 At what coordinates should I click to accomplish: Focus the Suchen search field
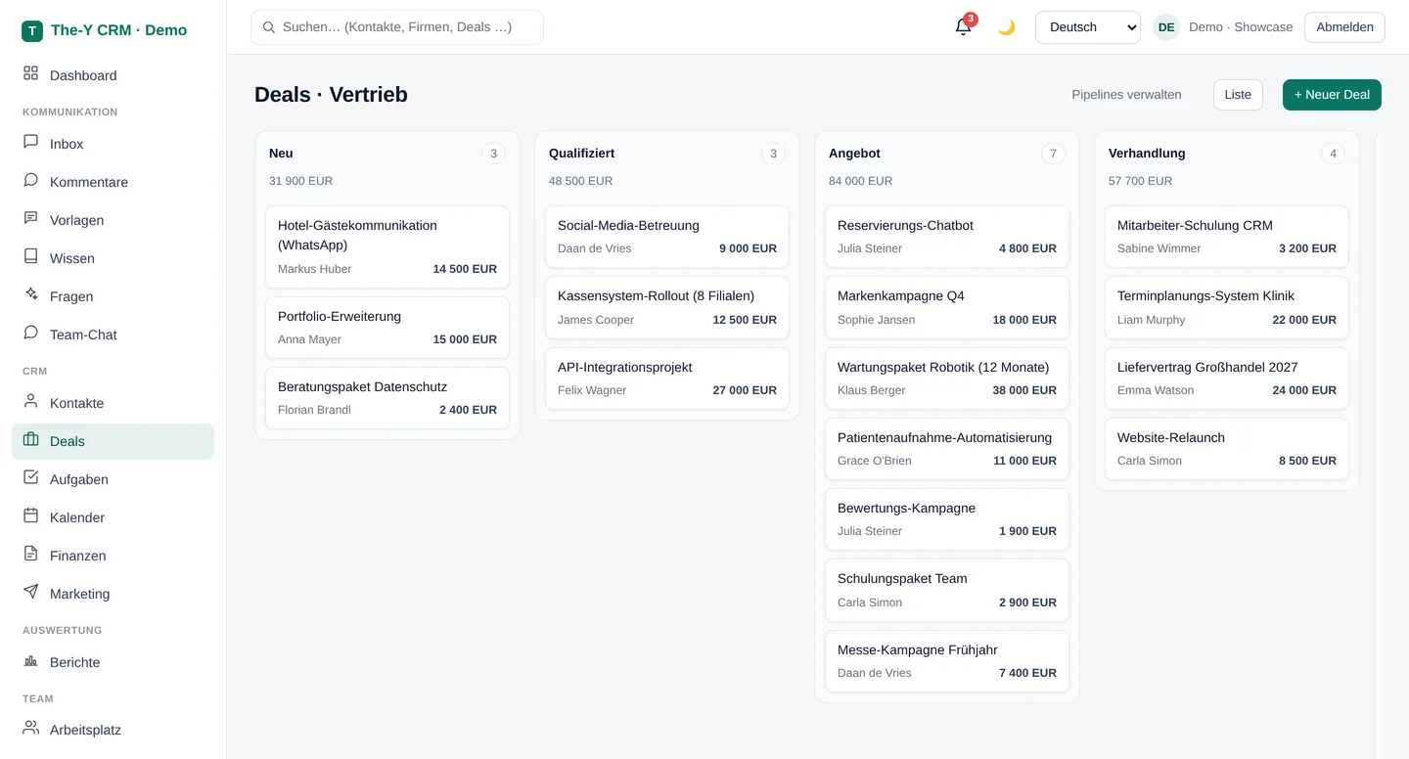397,27
